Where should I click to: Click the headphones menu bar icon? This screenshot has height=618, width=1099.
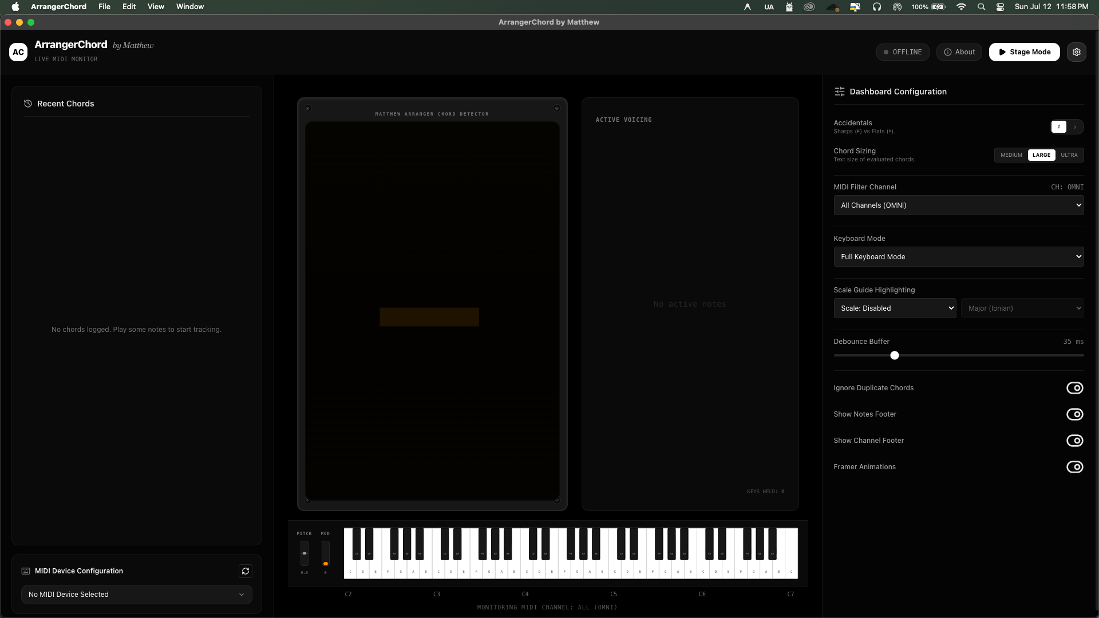(x=876, y=7)
